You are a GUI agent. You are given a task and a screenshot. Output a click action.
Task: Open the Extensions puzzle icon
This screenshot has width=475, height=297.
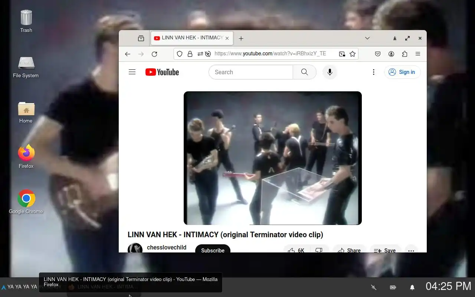404,54
